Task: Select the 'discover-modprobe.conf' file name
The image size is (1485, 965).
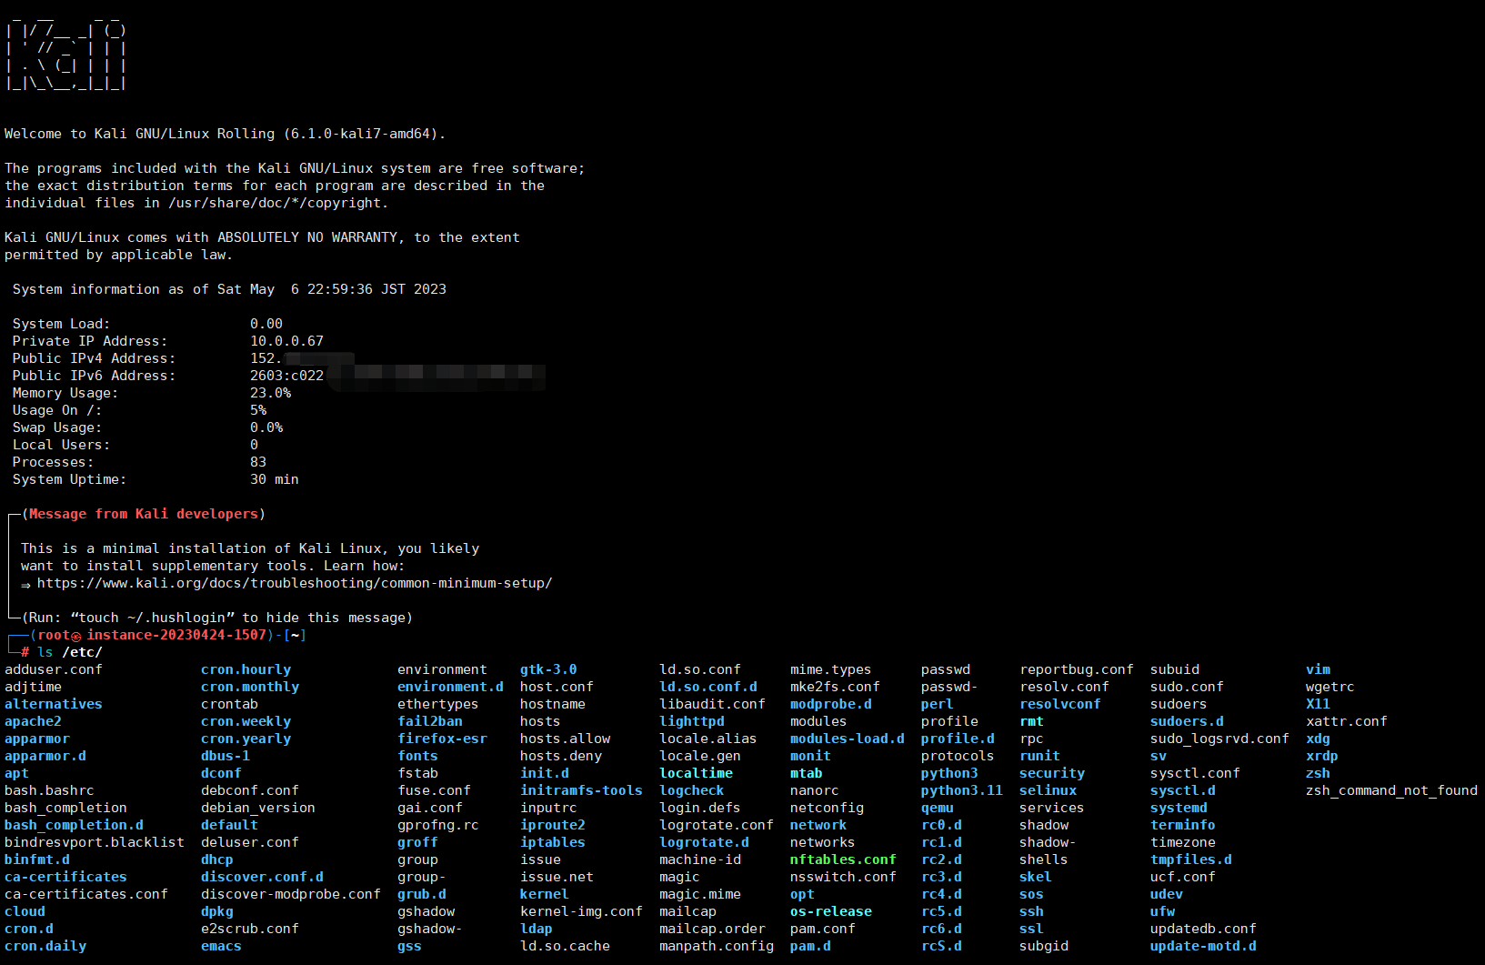Action: coord(291,894)
